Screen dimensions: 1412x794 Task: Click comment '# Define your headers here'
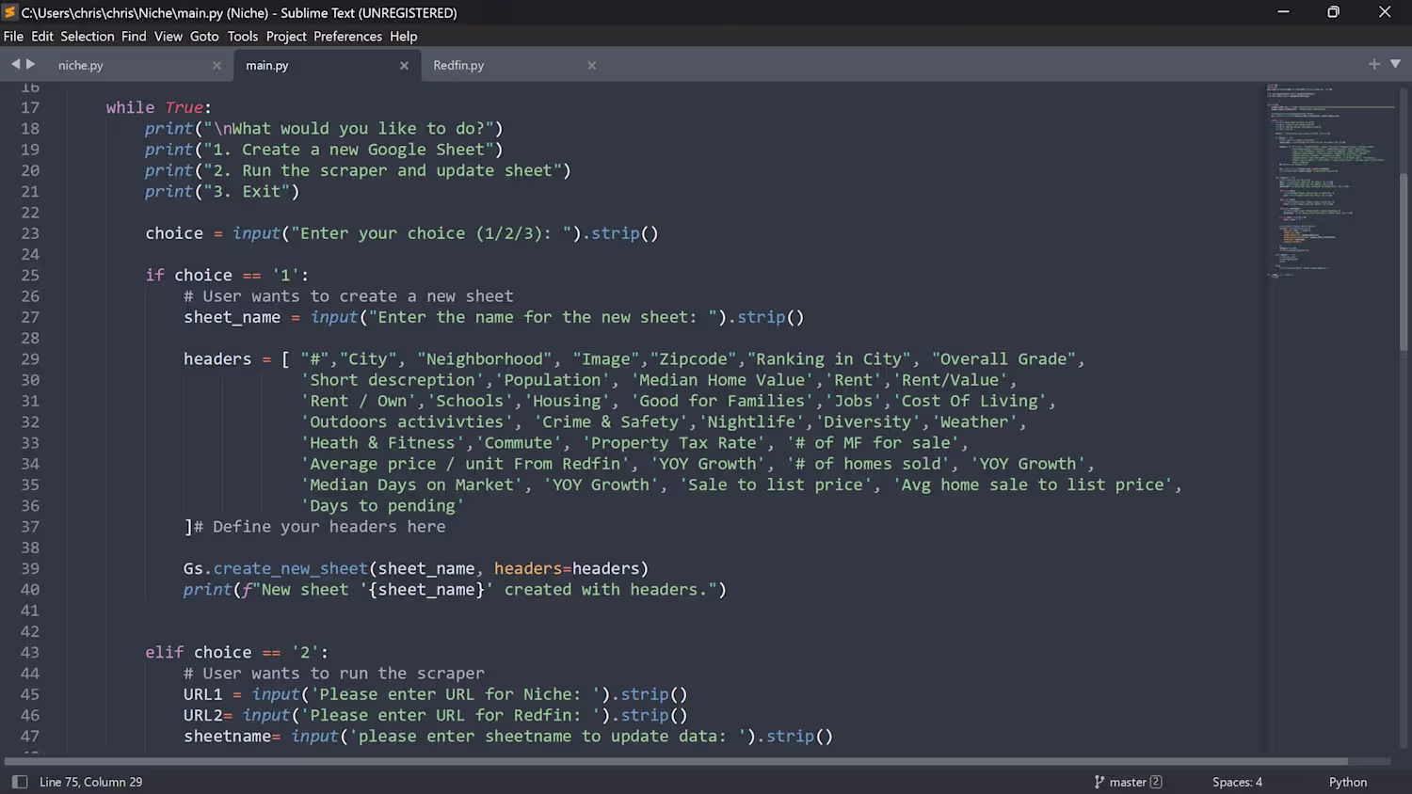tap(320, 527)
